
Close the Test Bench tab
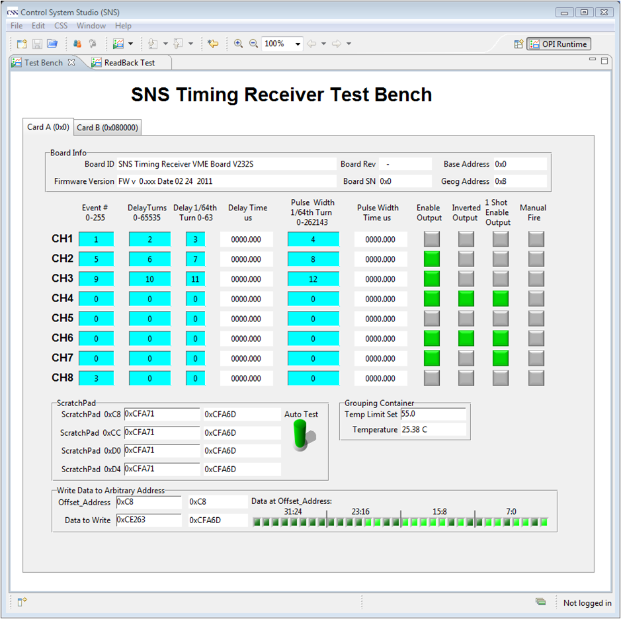(71, 63)
